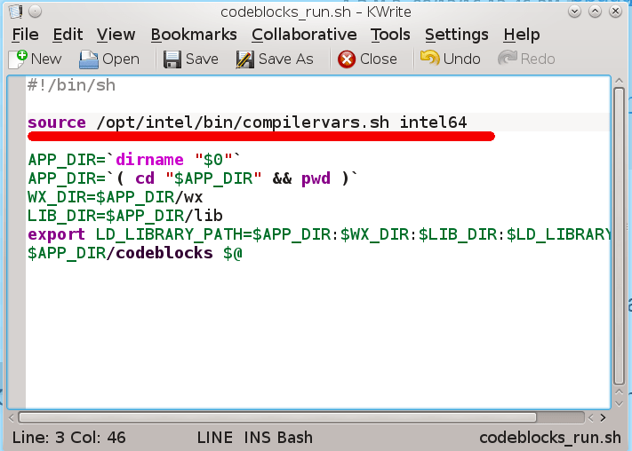Click the Close button label in toolbar
Screen dimensions: 632x451
(x=378, y=59)
